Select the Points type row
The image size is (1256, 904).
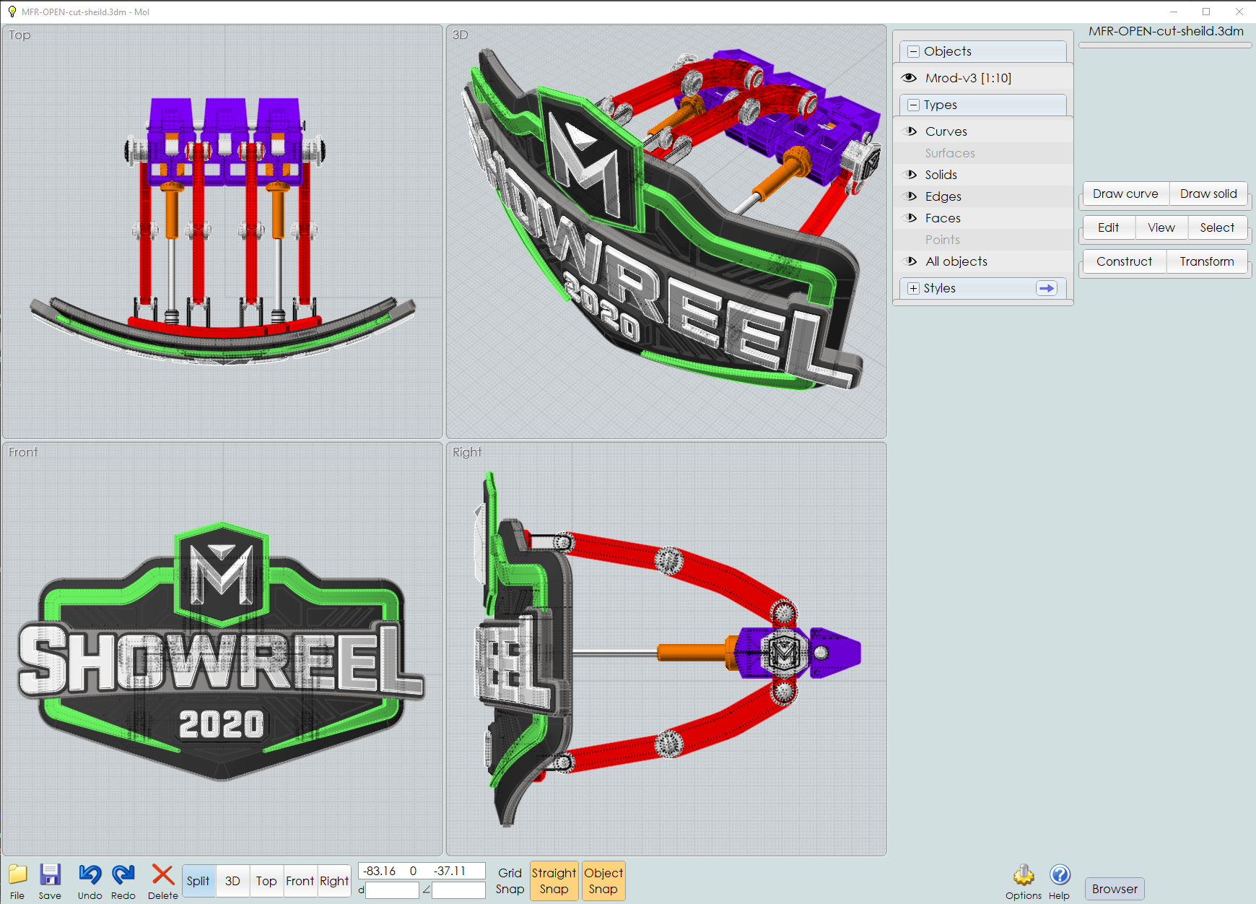tap(983, 240)
